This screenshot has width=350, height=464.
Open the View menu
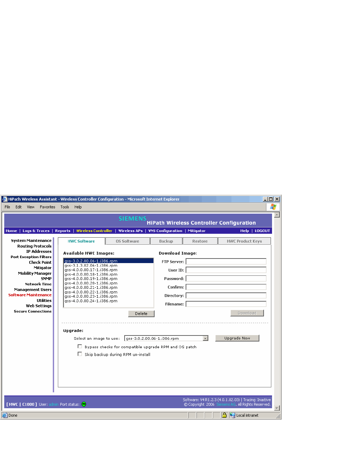click(x=31, y=207)
